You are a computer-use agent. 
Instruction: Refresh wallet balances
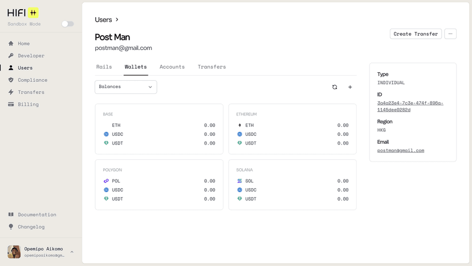(335, 87)
